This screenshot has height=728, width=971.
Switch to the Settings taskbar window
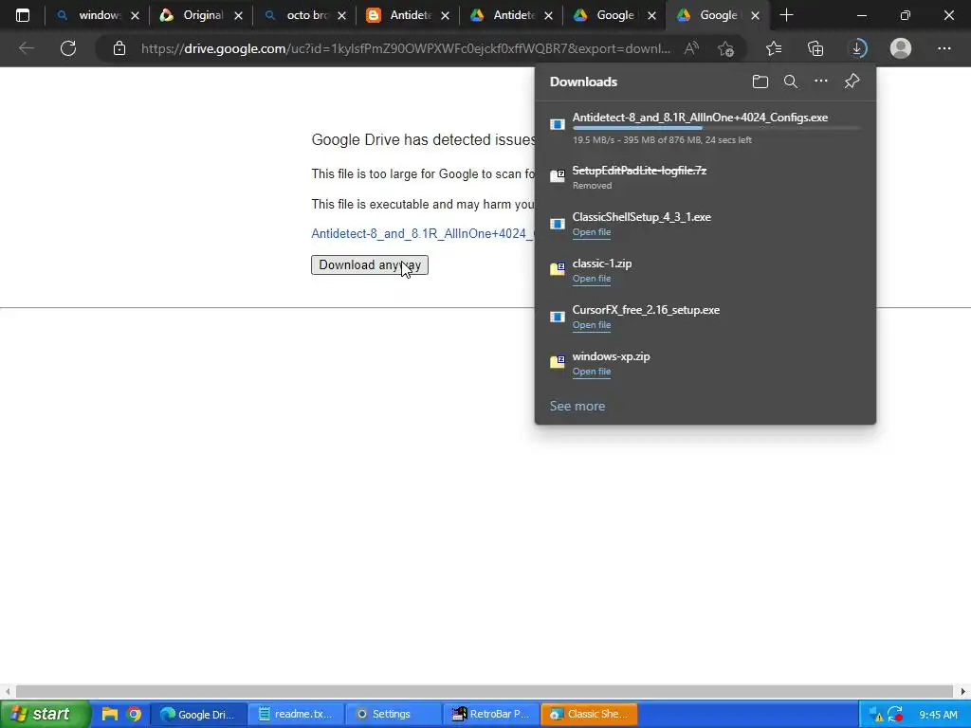(393, 714)
